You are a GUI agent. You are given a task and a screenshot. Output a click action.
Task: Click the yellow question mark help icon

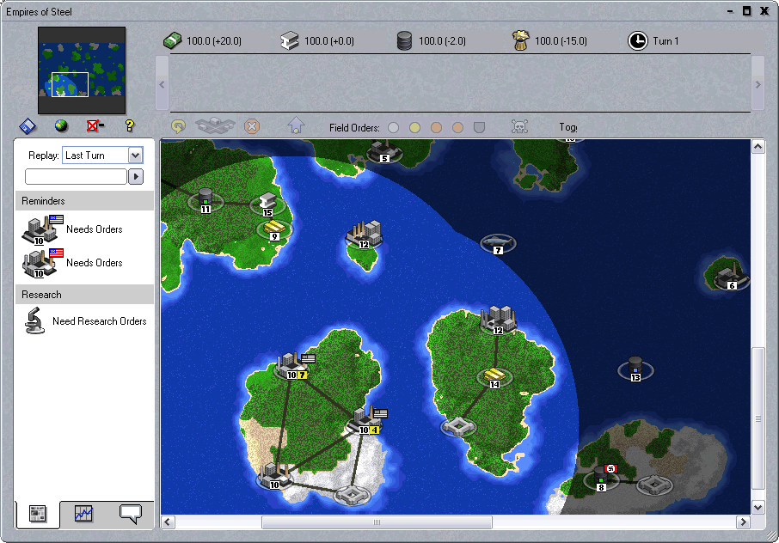130,126
